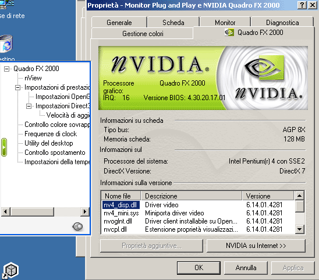Click the AGP 8X bus type value
The height and width of the screenshot is (280, 319).
(294, 130)
